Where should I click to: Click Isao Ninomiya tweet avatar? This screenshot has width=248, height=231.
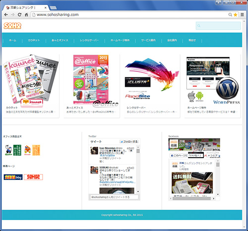click(94, 151)
